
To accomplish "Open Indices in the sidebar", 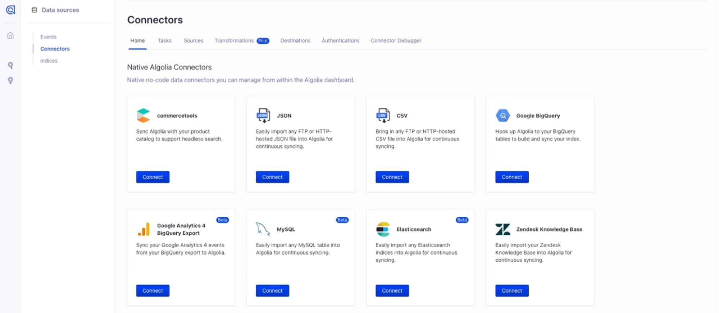I will [x=49, y=61].
